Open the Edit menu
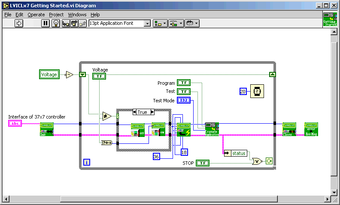Image resolution: width=340 pixels, height=205 pixels. (19, 15)
